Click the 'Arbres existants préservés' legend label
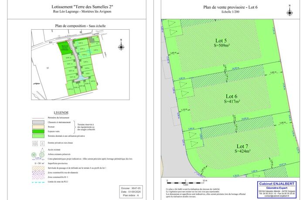The width and height of the screenshot is (307, 200). tap(59, 155)
